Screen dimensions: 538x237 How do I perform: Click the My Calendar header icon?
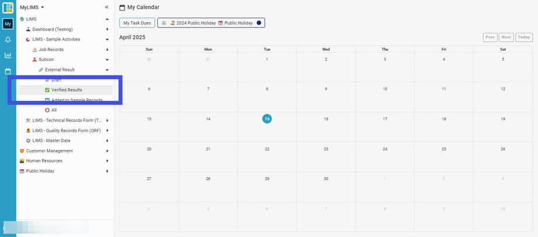tap(122, 7)
